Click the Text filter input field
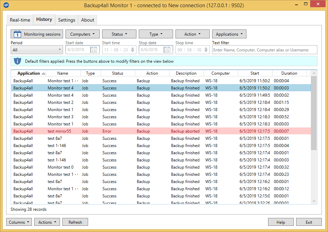 (x=265, y=50)
